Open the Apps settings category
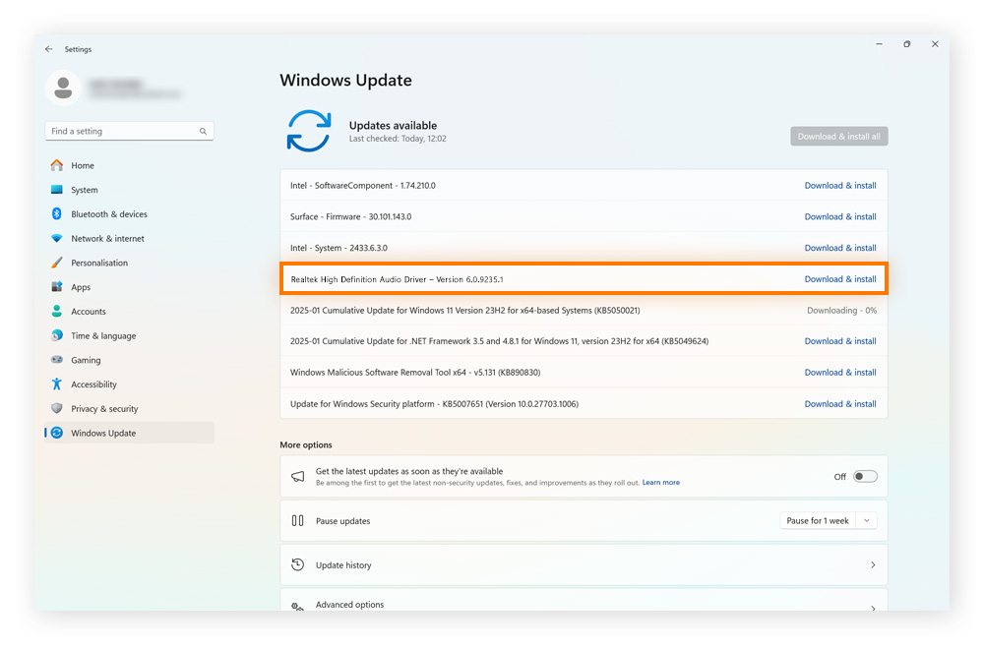984x649 pixels. [129, 287]
